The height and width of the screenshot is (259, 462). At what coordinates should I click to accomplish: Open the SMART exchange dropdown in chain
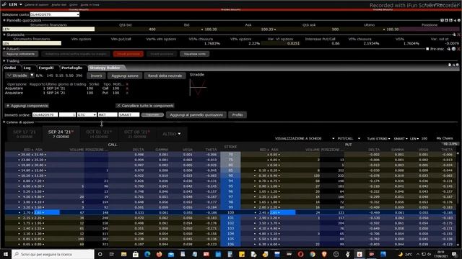click(401, 139)
